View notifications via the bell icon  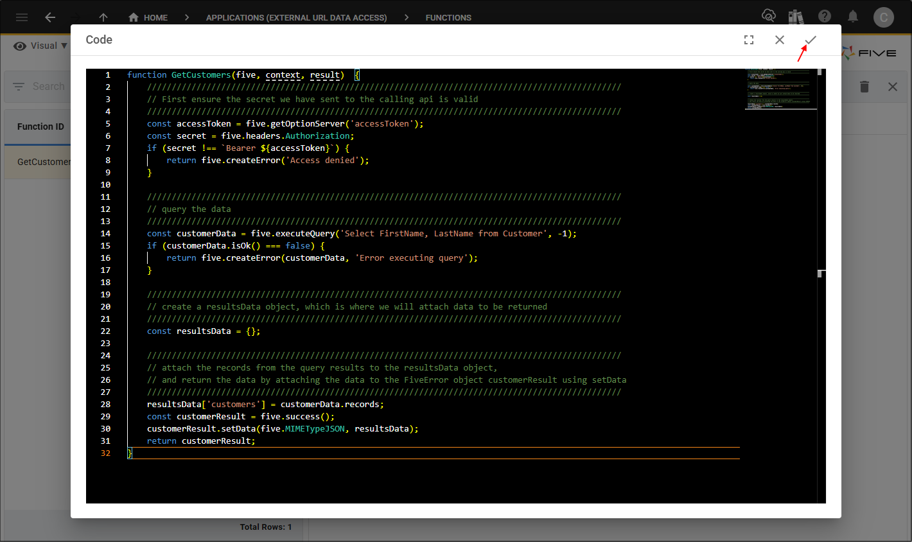853,17
